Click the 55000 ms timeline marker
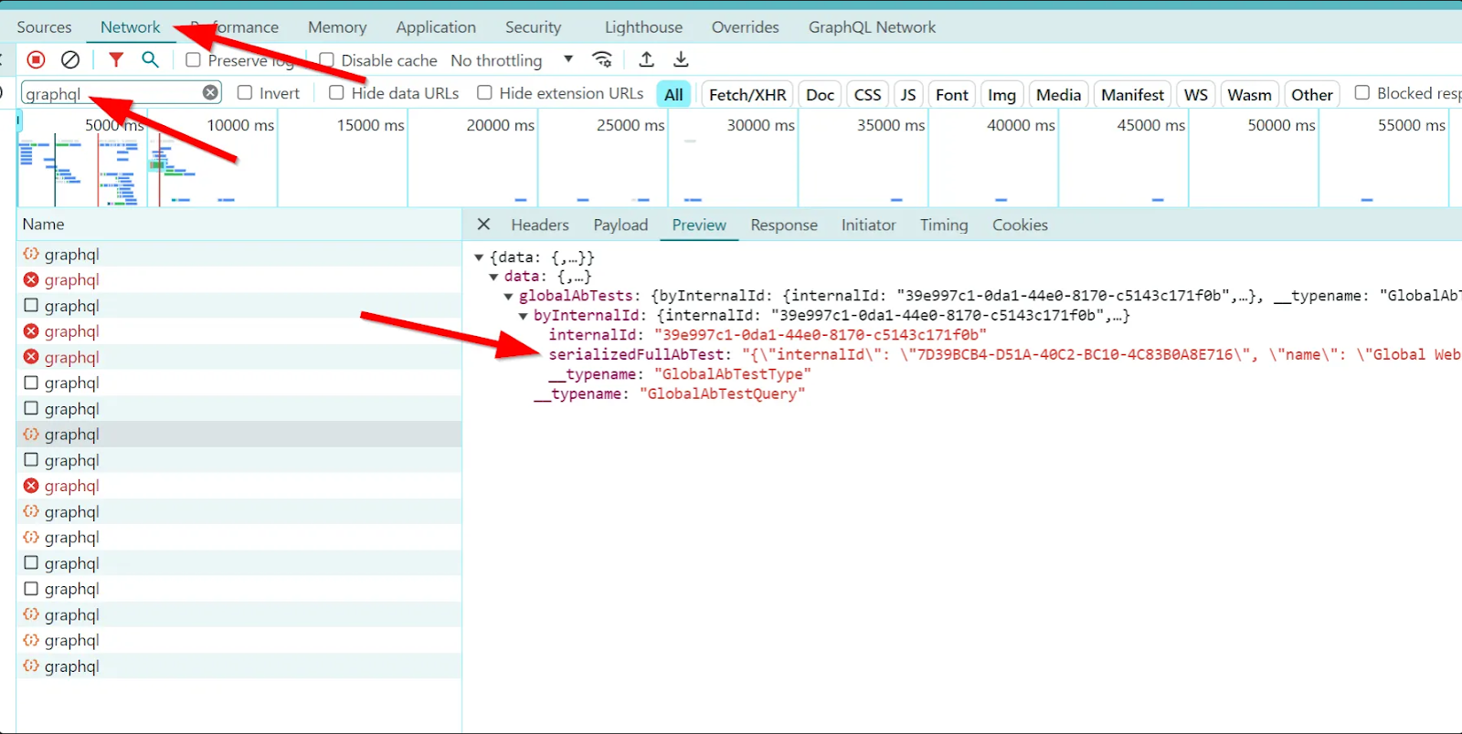 [x=1412, y=125]
